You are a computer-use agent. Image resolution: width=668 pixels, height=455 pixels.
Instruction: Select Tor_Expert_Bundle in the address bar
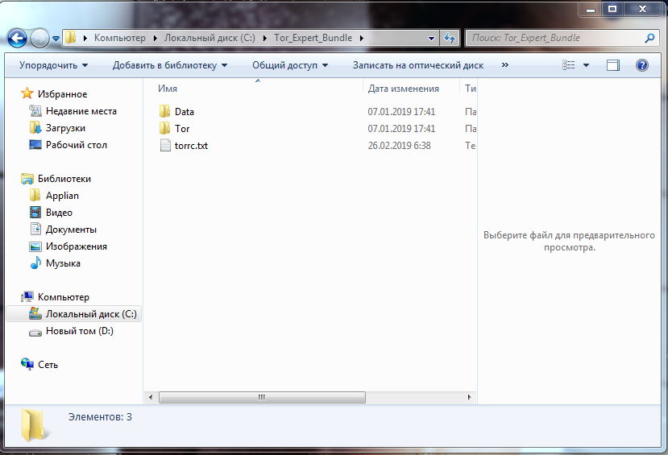click(x=313, y=38)
